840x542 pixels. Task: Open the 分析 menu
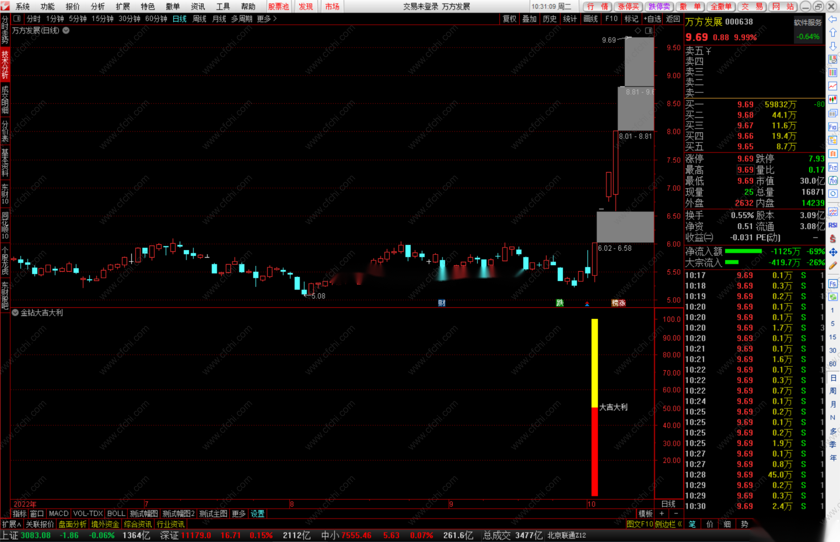[97, 6]
